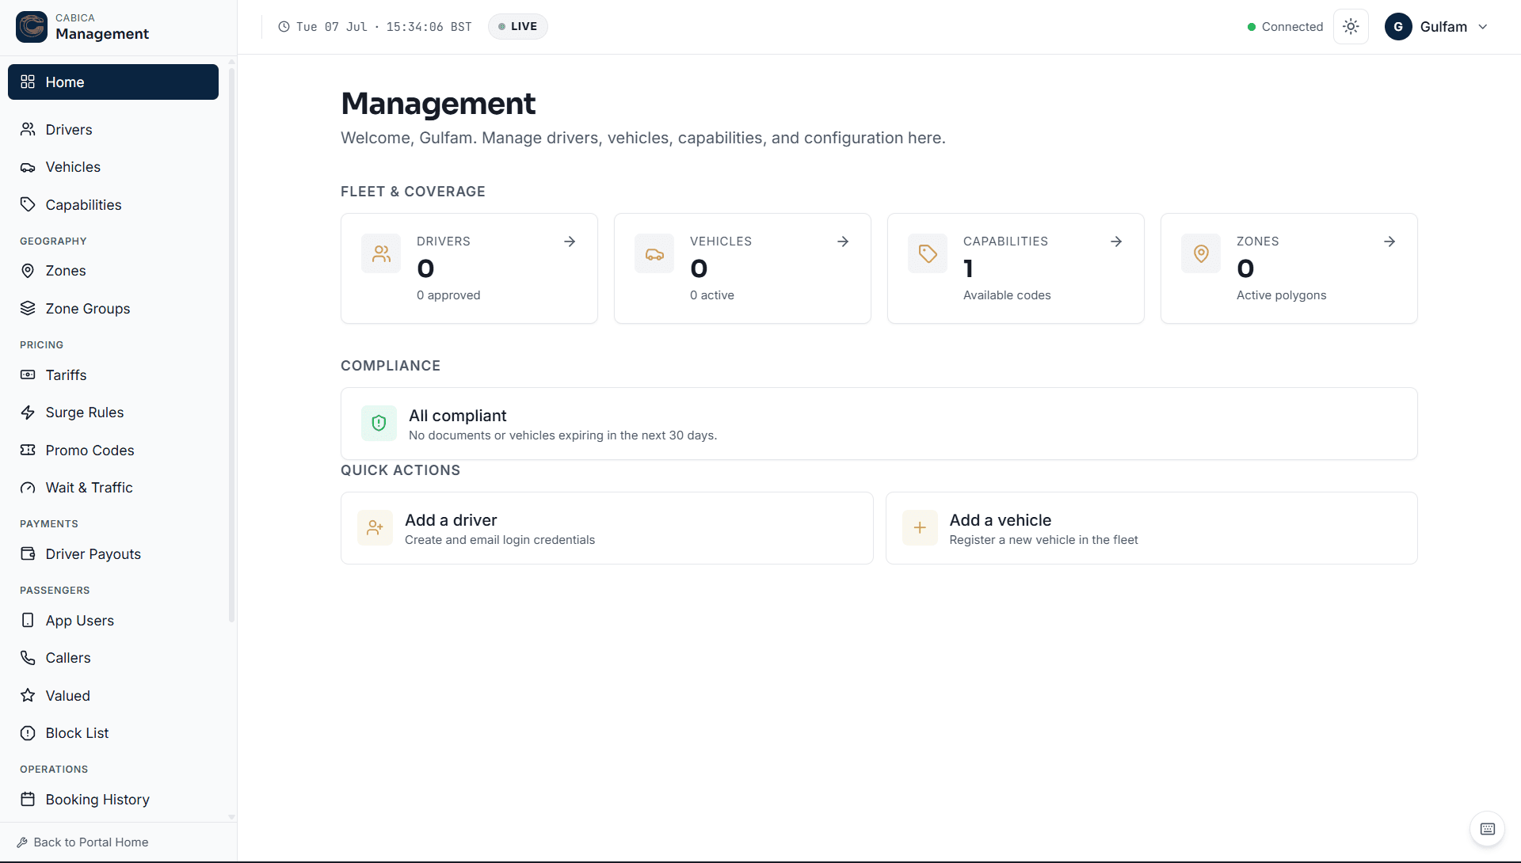Open Drivers card arrow
This screenshot has height=863, width=1521.
(x=570, y=241)
